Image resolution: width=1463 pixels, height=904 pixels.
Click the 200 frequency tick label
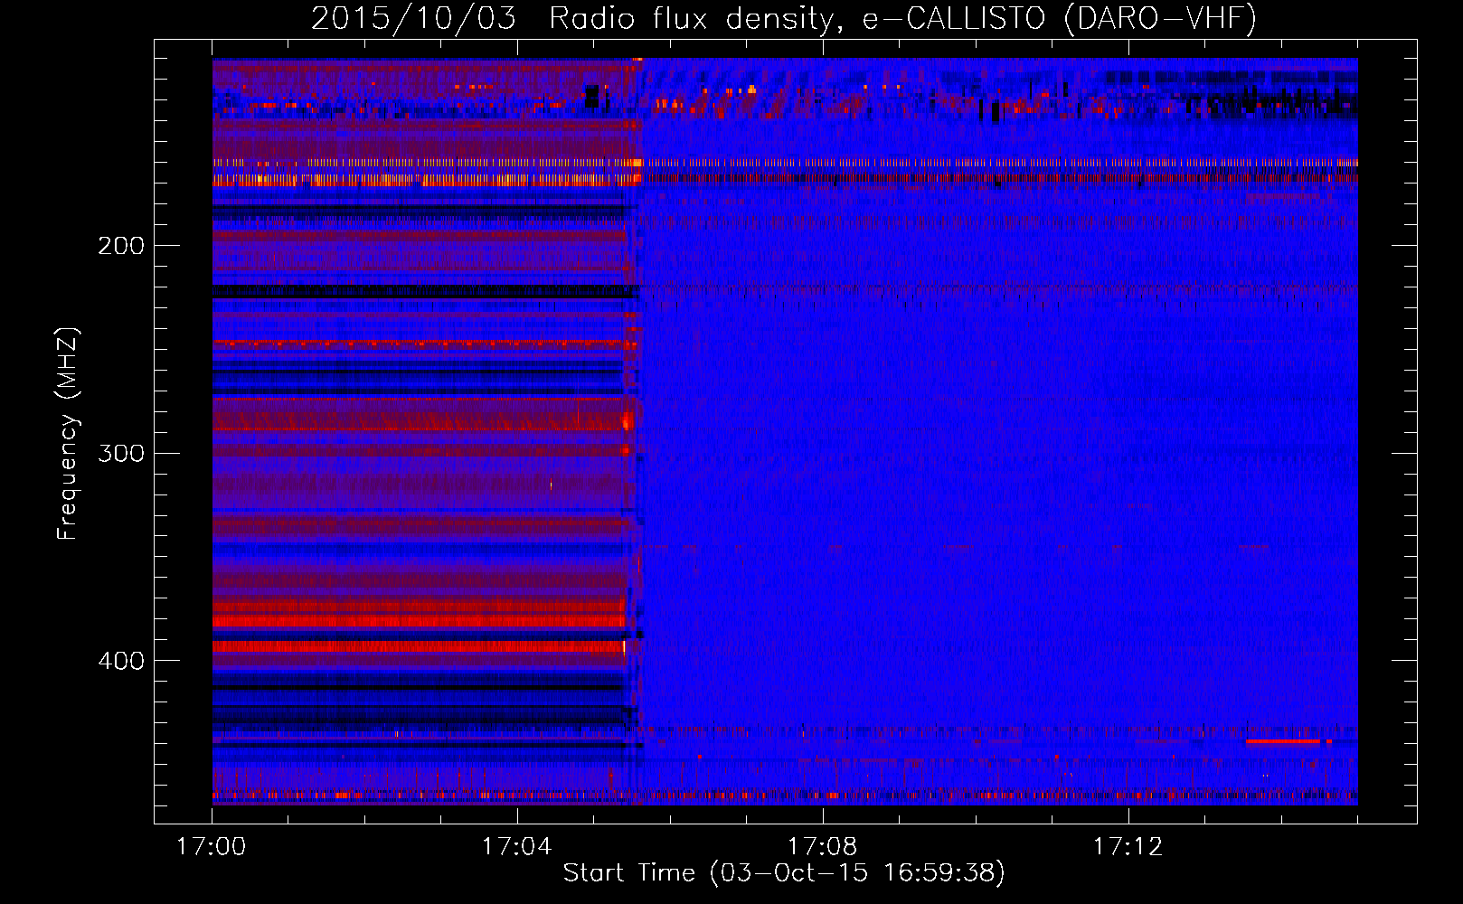pyautogui.click(x=121, y=246)
